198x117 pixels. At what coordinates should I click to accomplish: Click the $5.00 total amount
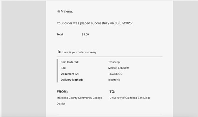pyautogui.click(x=85, y=34)
